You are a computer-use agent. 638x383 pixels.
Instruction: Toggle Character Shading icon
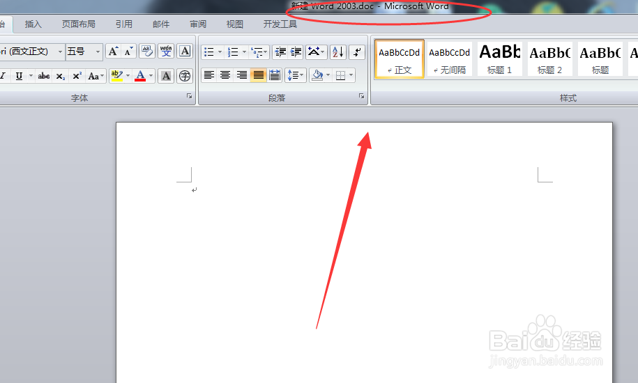pos(166,76)
